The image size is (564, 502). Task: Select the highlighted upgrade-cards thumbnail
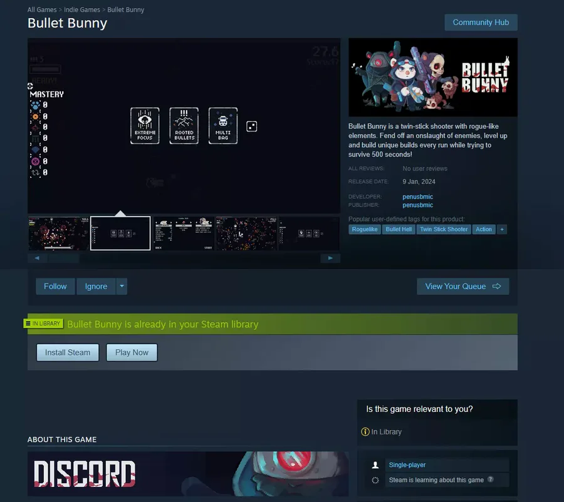pyautogui.click(x=120, y=233)
